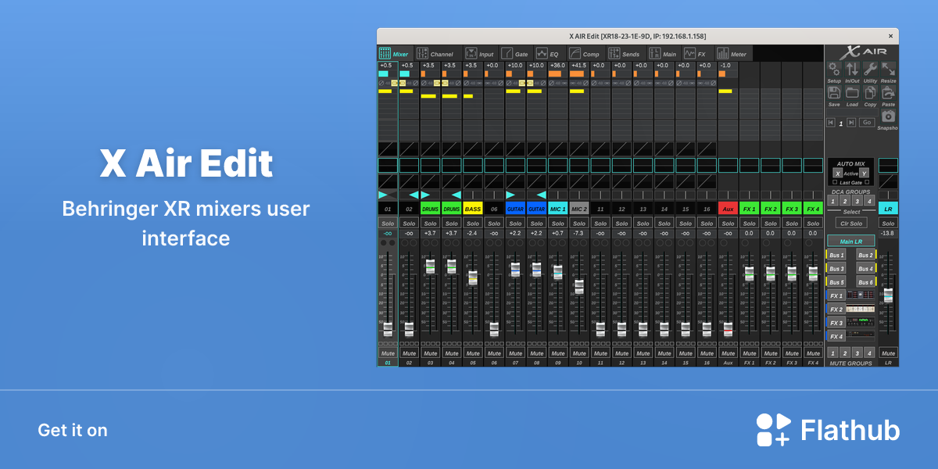Open the Gate tab
This screenshot has height=469, width=938.
514,54
